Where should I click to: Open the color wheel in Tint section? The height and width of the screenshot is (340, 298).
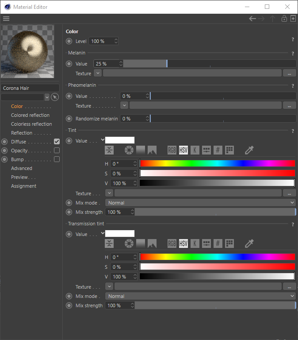[x=129, y=150]
